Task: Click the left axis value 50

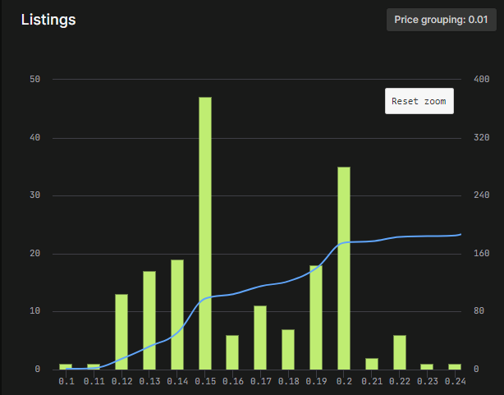Action: (34, 79)
